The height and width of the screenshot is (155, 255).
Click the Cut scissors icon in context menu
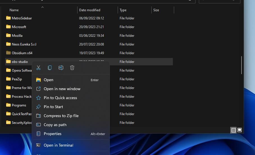coord(38,68)
